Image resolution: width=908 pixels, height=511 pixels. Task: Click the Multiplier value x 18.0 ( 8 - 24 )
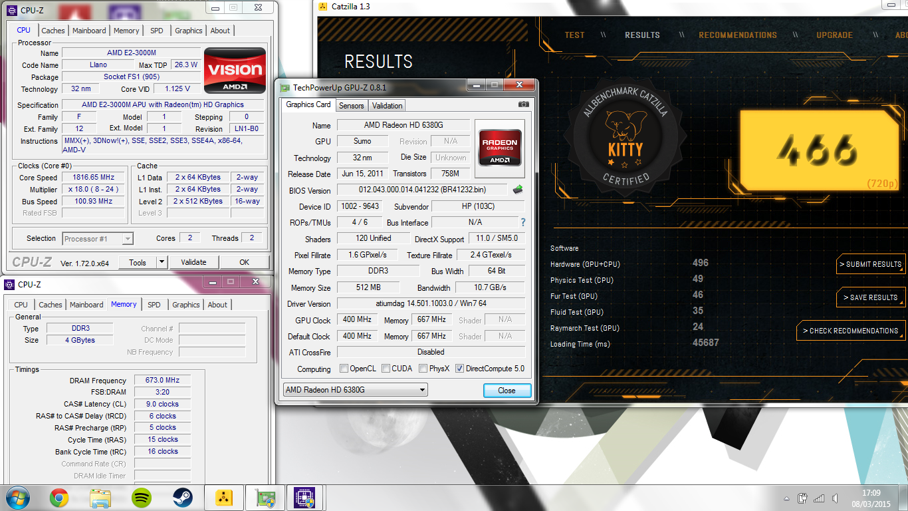(x=94, y=190)
